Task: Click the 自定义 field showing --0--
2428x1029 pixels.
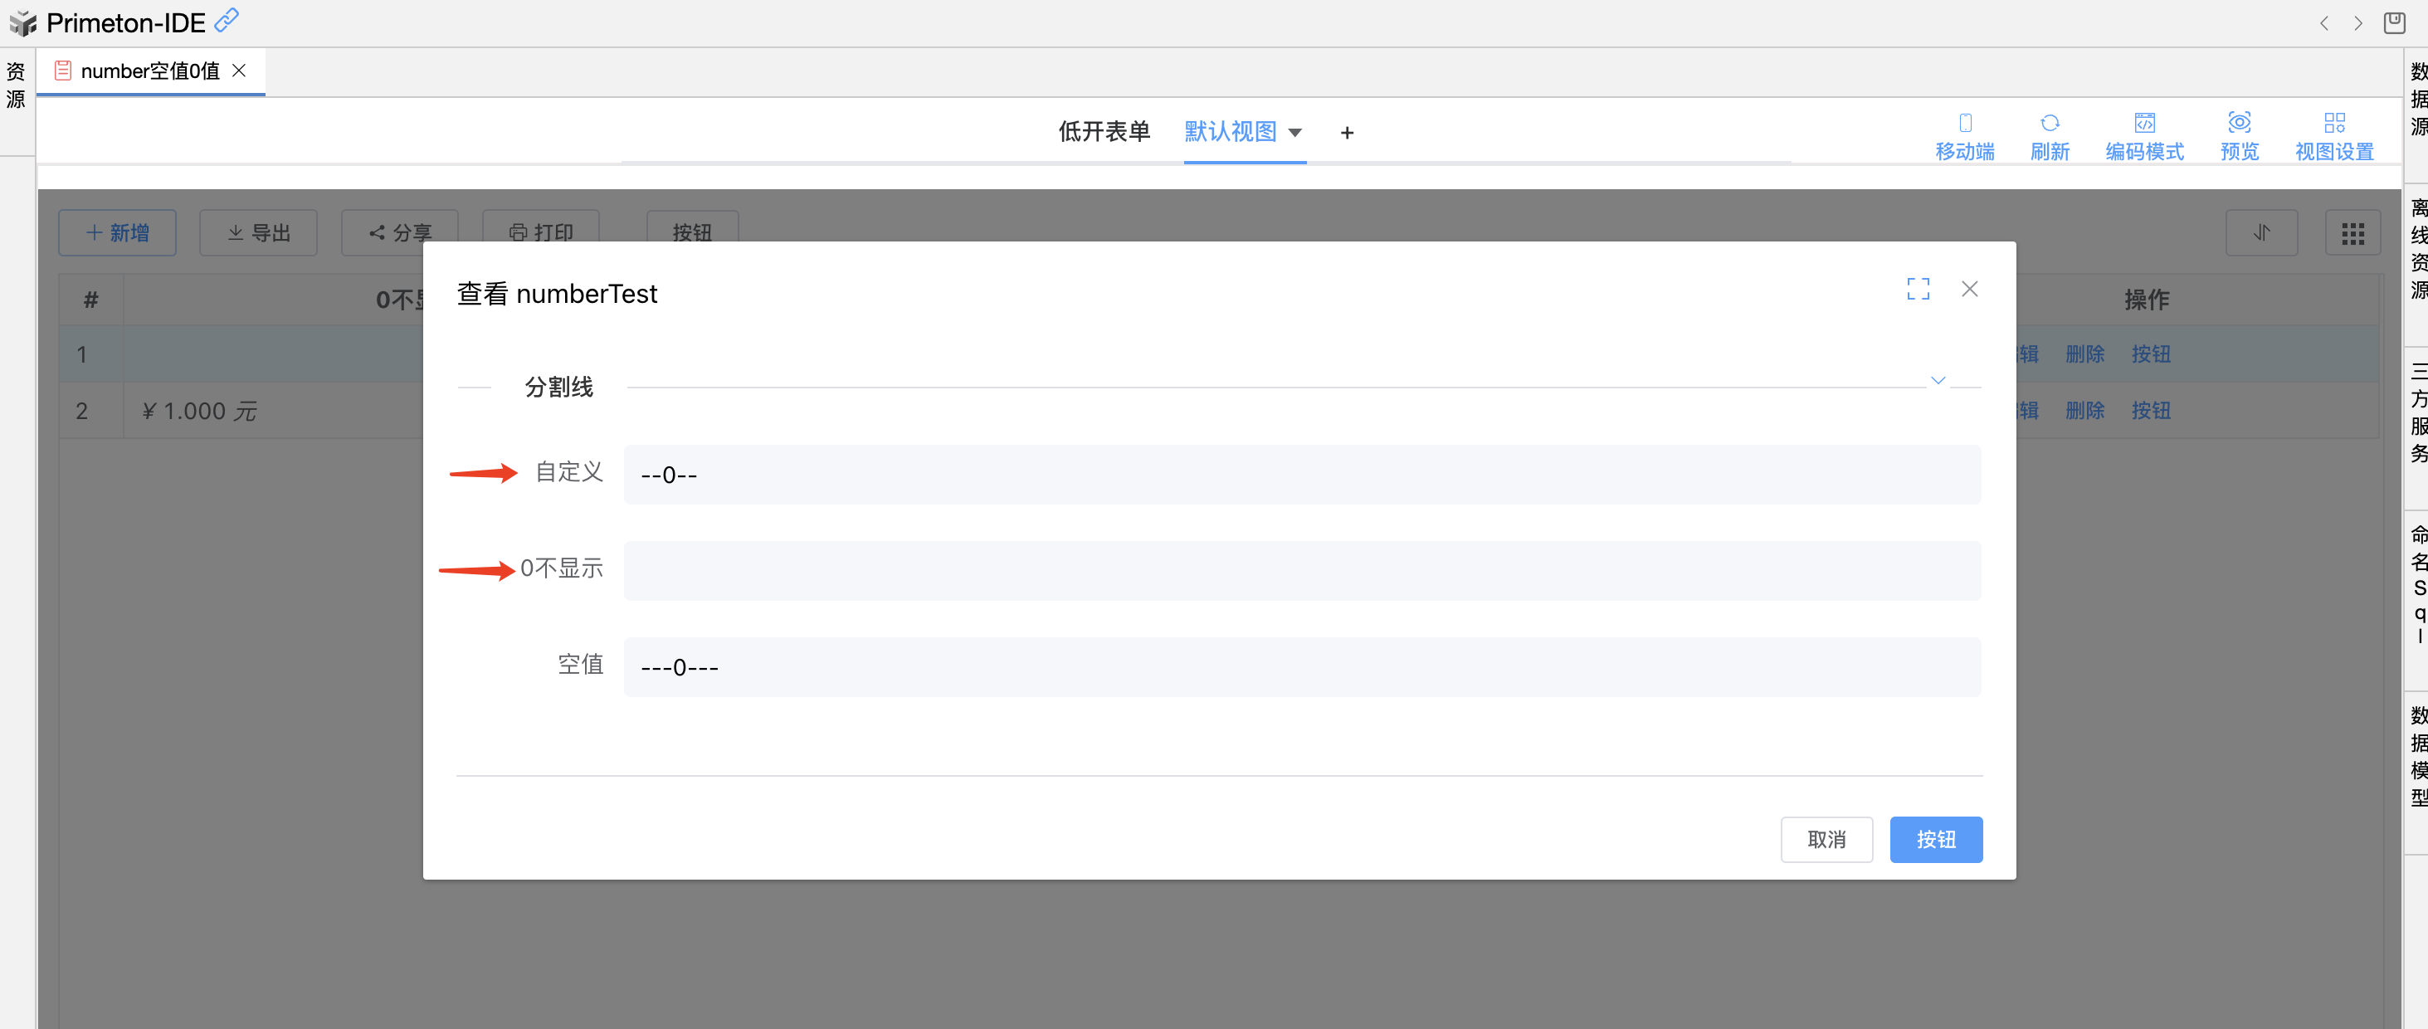Action: (x=1301, y=475)
